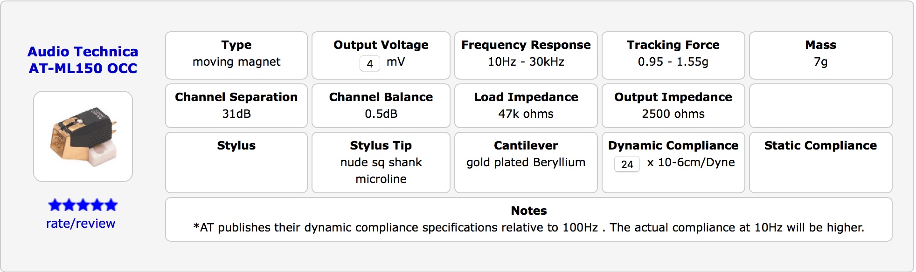
Task: Click the Load Impedance cell
Action: pos(526,106)
